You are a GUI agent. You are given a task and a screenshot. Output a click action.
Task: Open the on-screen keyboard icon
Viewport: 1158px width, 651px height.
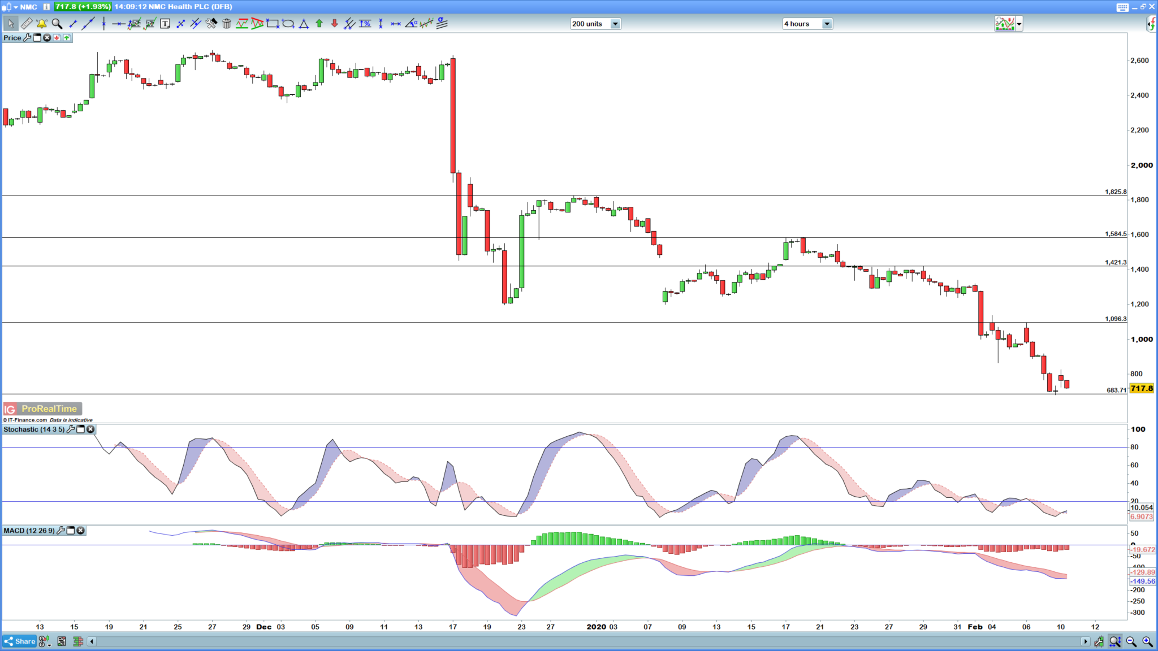click(1122, 7)
